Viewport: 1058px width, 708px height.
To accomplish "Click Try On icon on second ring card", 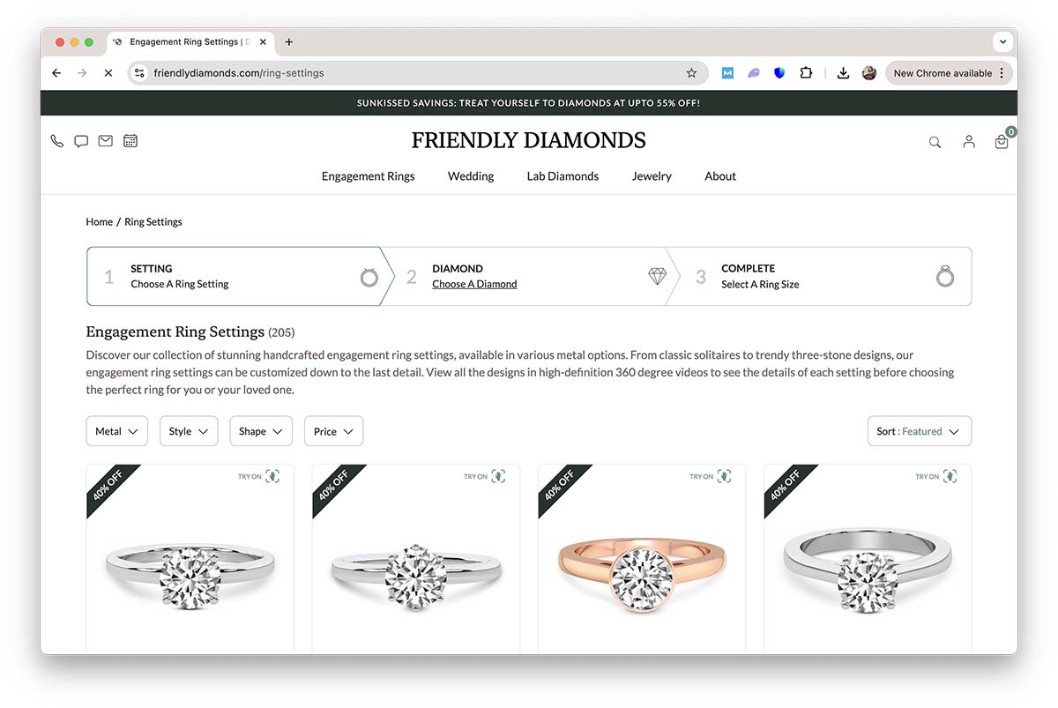I will [498, 476].
